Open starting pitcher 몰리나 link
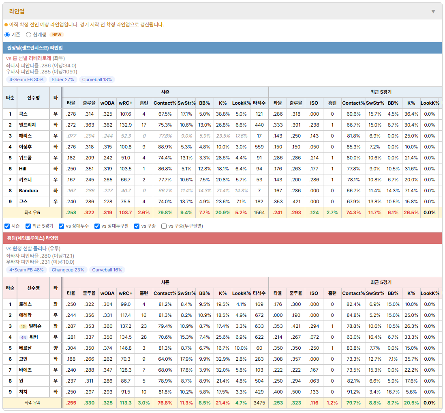Image resolution: width=445 pixels, height=413 pixels. [40, 249]
